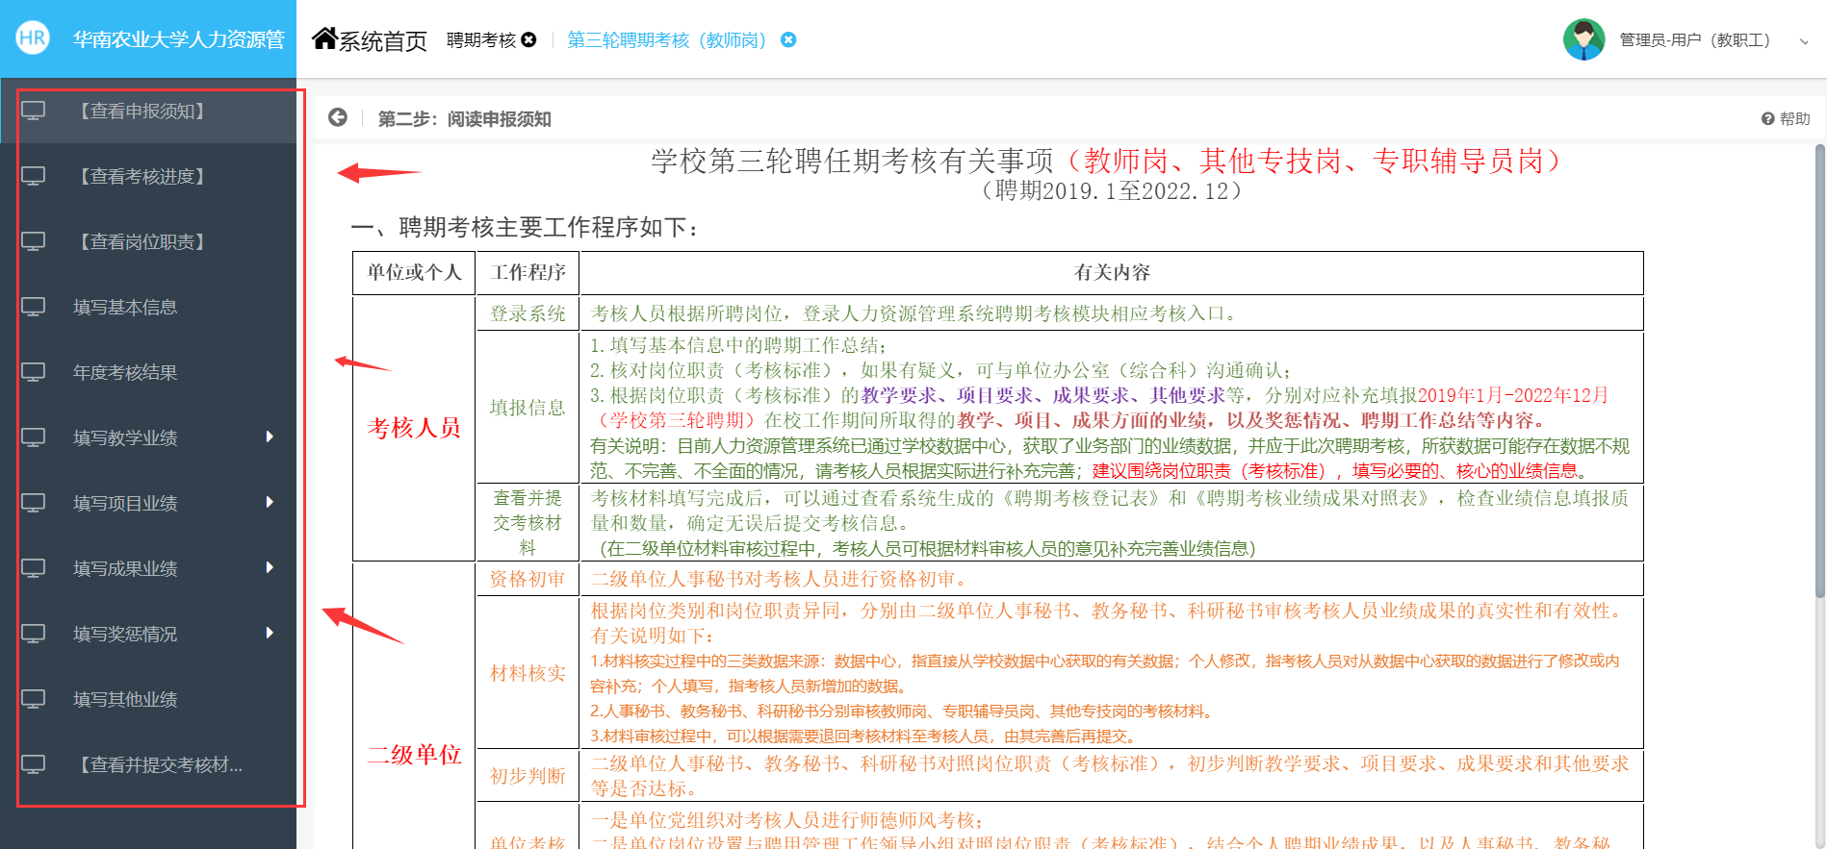Open 【查看并提交考核材料】 sidebar item
This screenshot has width=1827, height=849.
click(x=148, y=765)
